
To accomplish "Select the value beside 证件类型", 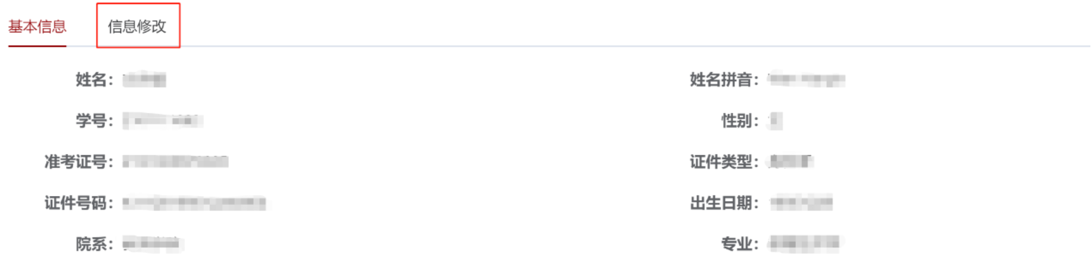I will (792, 162).
